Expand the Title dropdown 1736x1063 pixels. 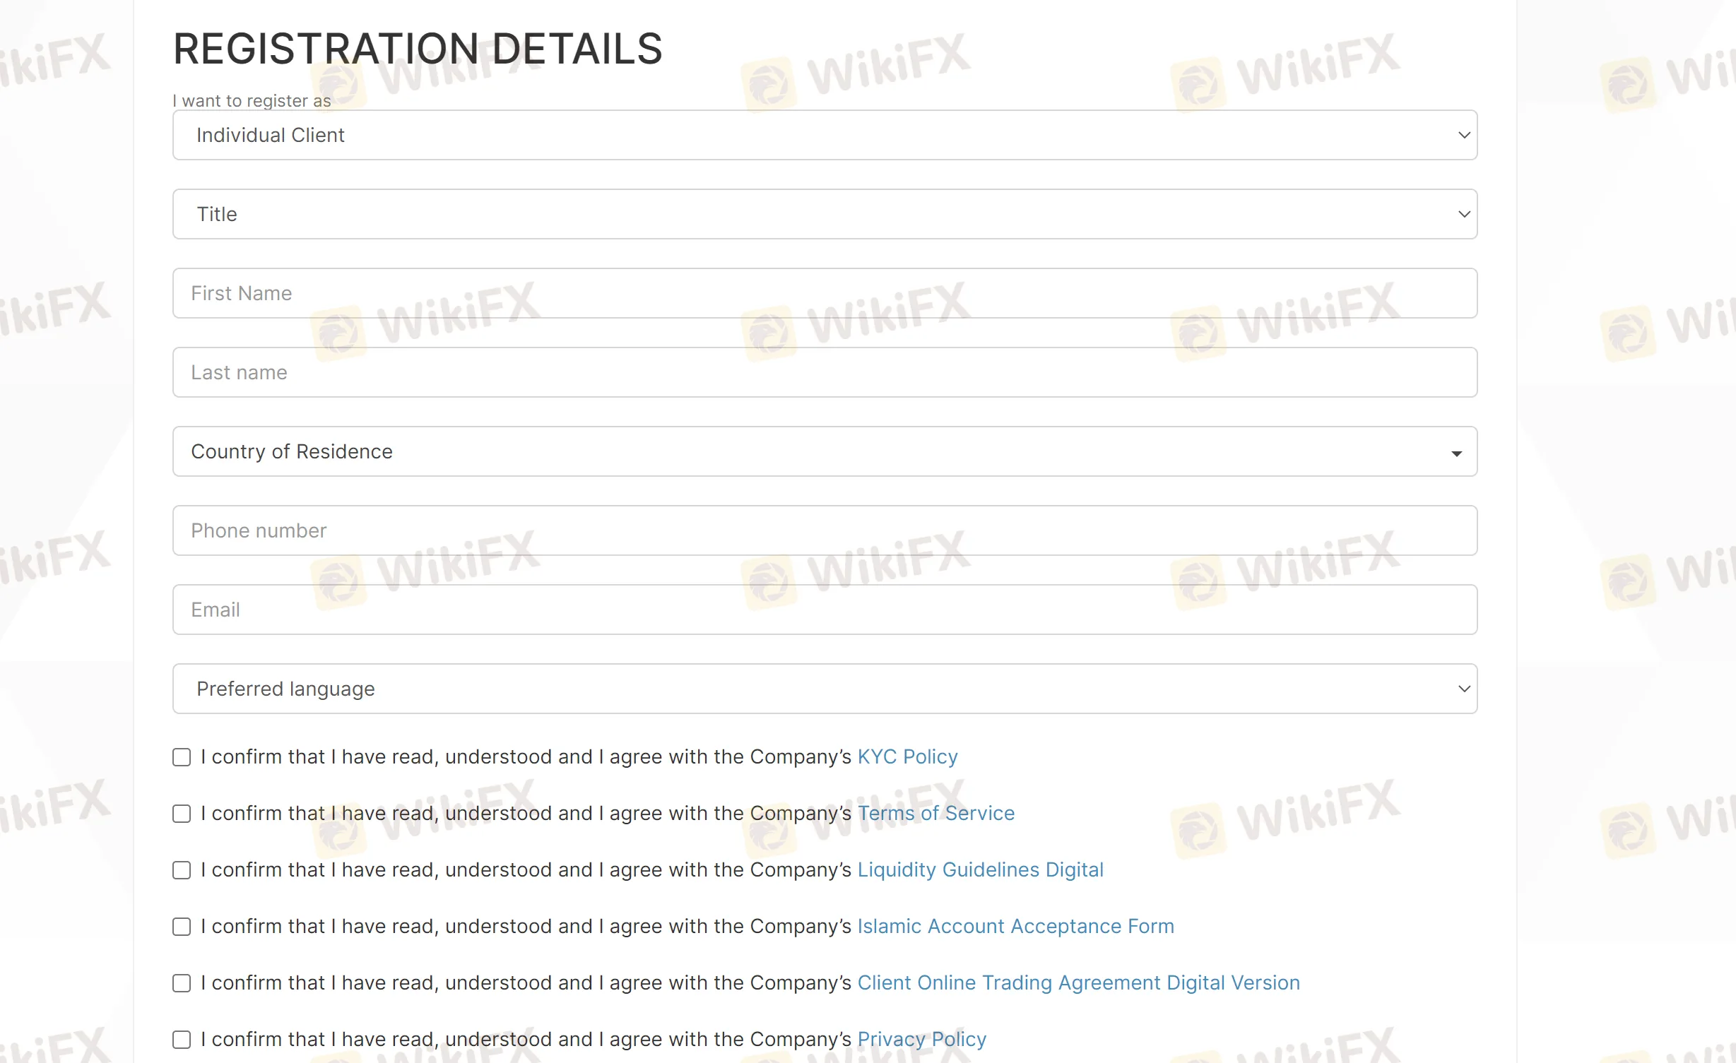click(825, 214)
